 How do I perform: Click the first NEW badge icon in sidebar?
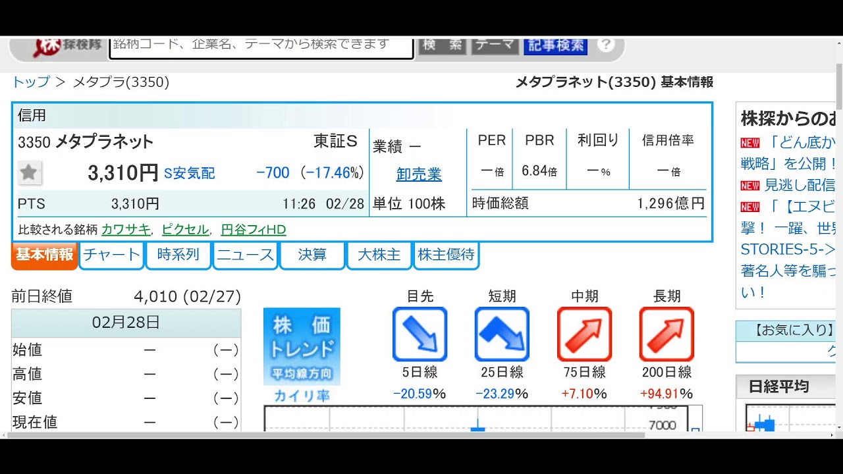(x=750, y=143)
